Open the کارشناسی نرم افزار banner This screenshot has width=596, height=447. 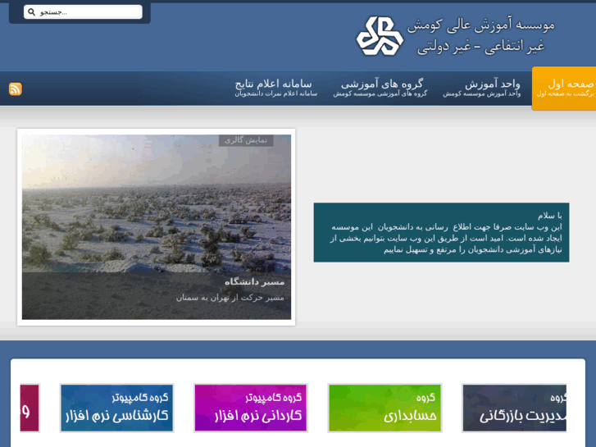click(116, 408)
